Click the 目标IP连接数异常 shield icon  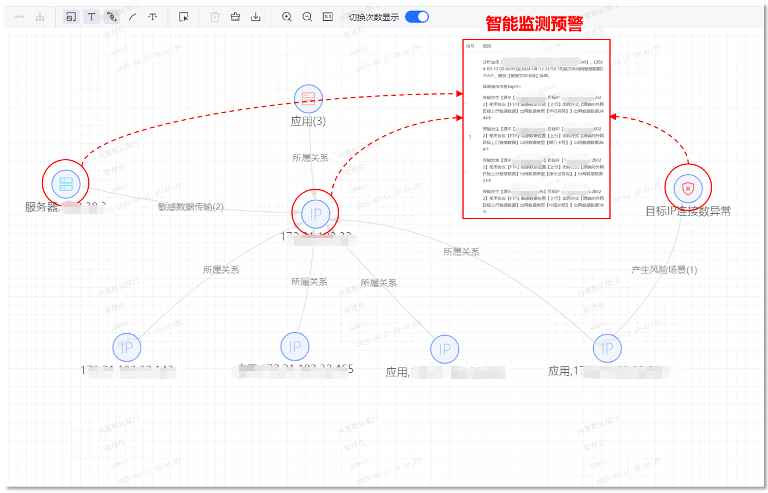pyautogui.click(x=688, y=188)
